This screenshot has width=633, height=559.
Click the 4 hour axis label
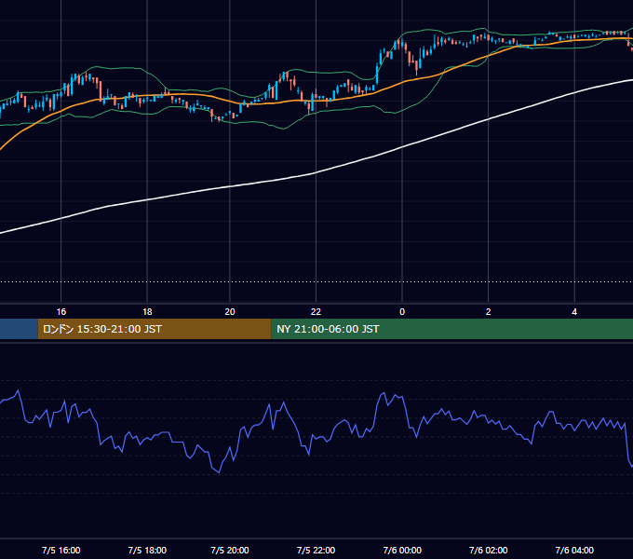tap(574, 312)
